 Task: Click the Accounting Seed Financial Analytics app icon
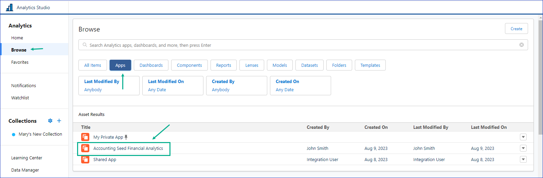click(85, 148)
